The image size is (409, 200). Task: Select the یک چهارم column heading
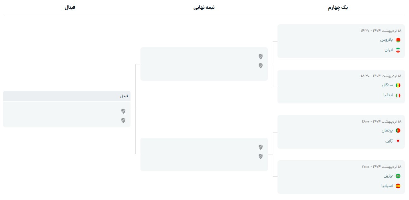tap(338, 8)
